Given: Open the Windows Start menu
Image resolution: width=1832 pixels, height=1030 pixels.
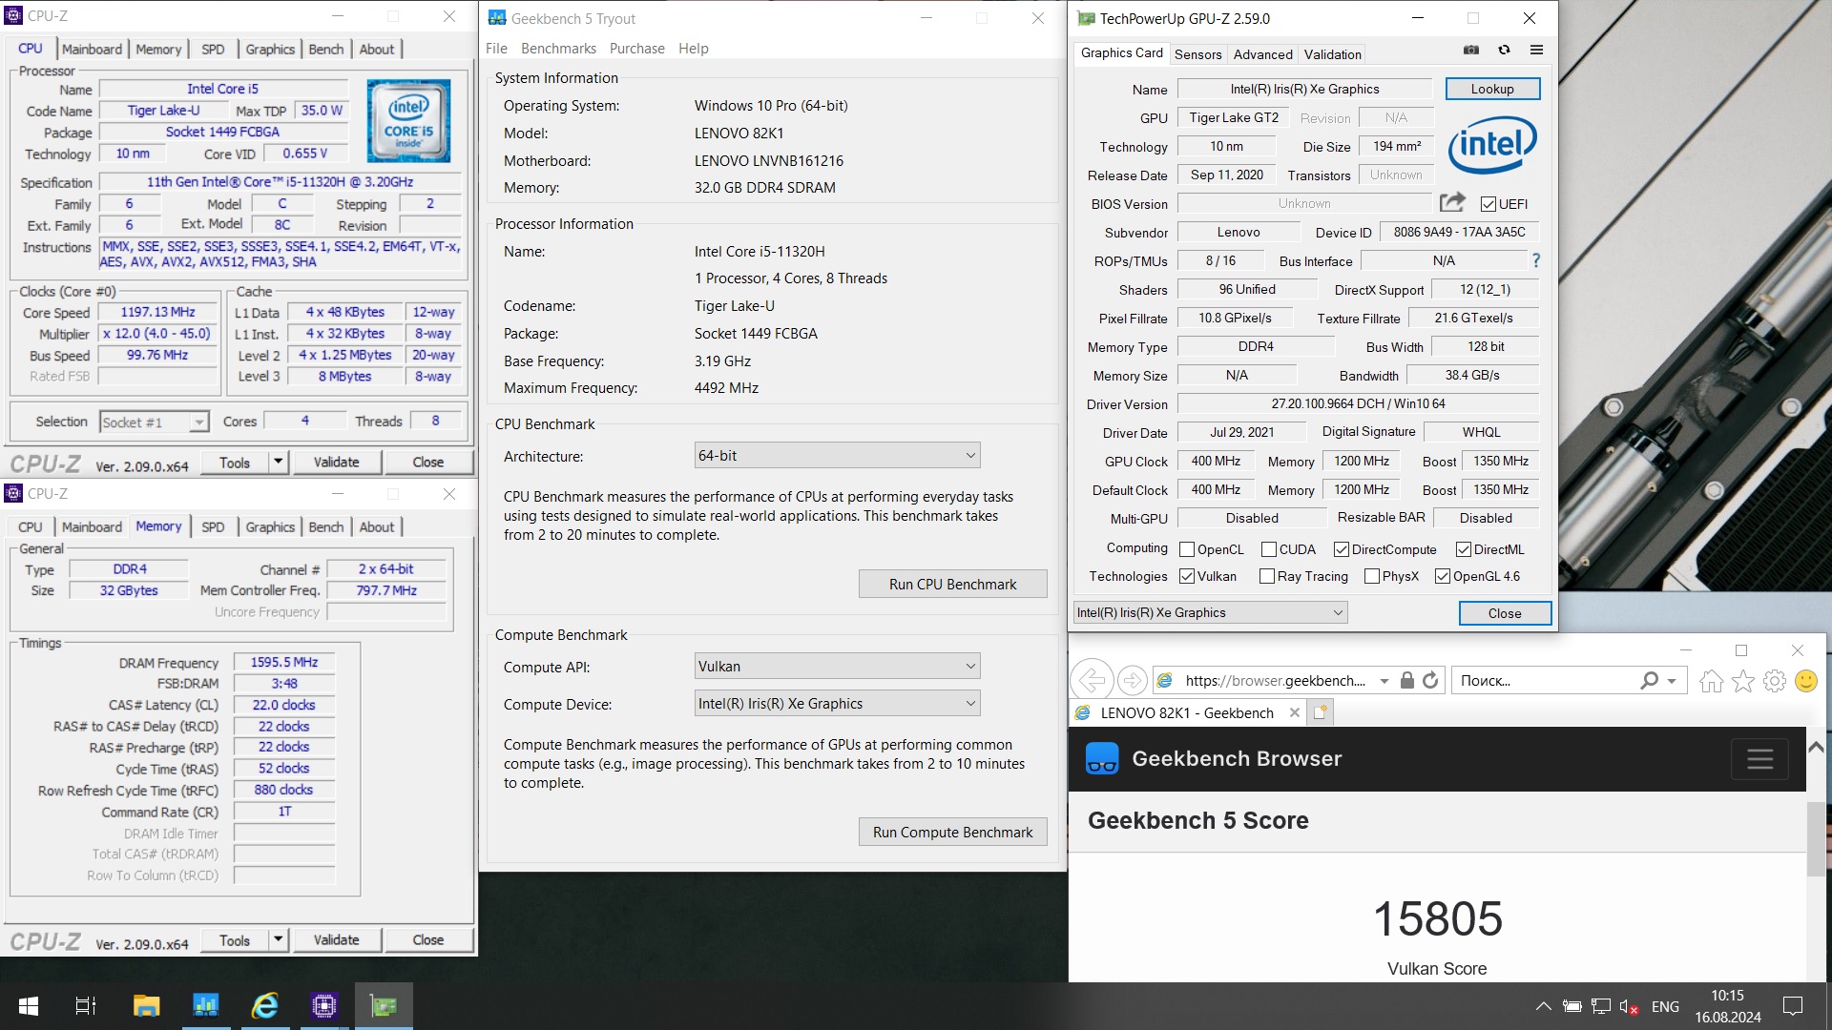Looking at the screenshot, I should tap(29, 1006).
